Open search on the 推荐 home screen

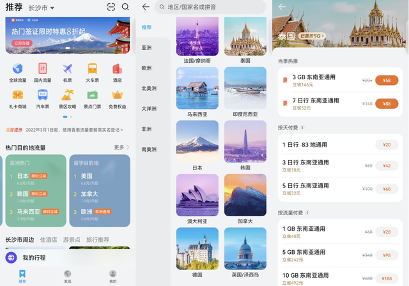[x=125, y=7]
